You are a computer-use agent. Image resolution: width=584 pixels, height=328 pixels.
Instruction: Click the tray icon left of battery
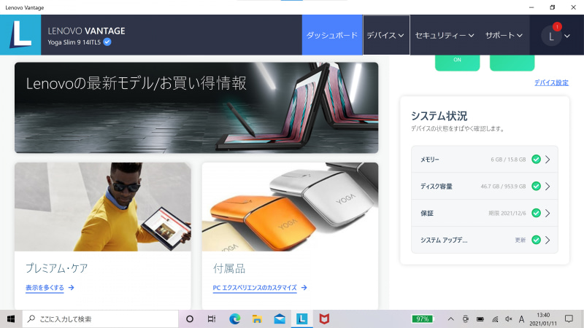point(466,319)
